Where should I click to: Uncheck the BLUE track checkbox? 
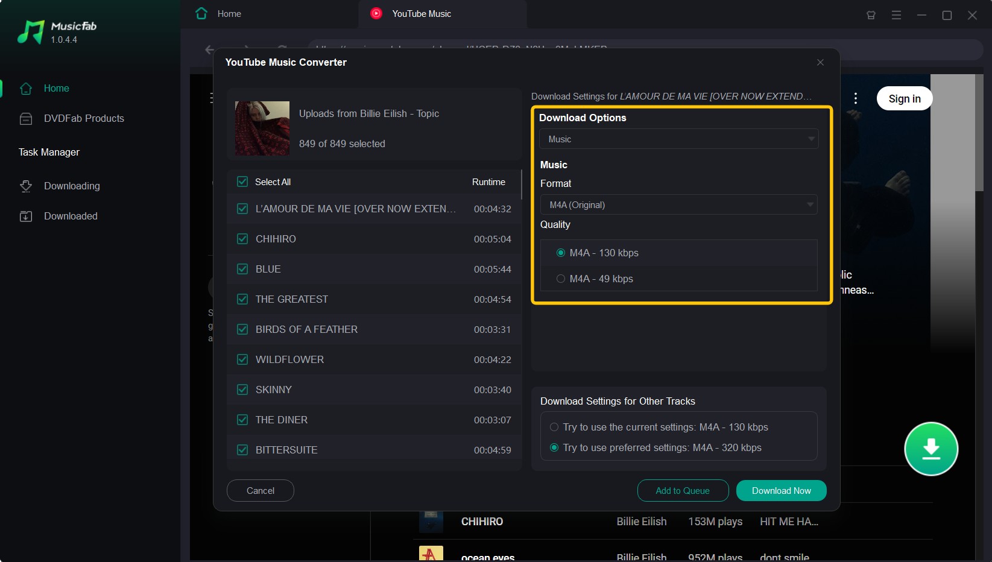tap(242, 269)
